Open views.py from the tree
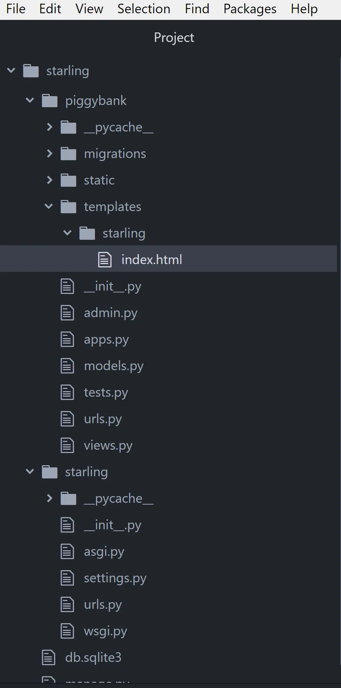Image resolution: width=341 pixels, height=688 pixels. coord(108,446)
